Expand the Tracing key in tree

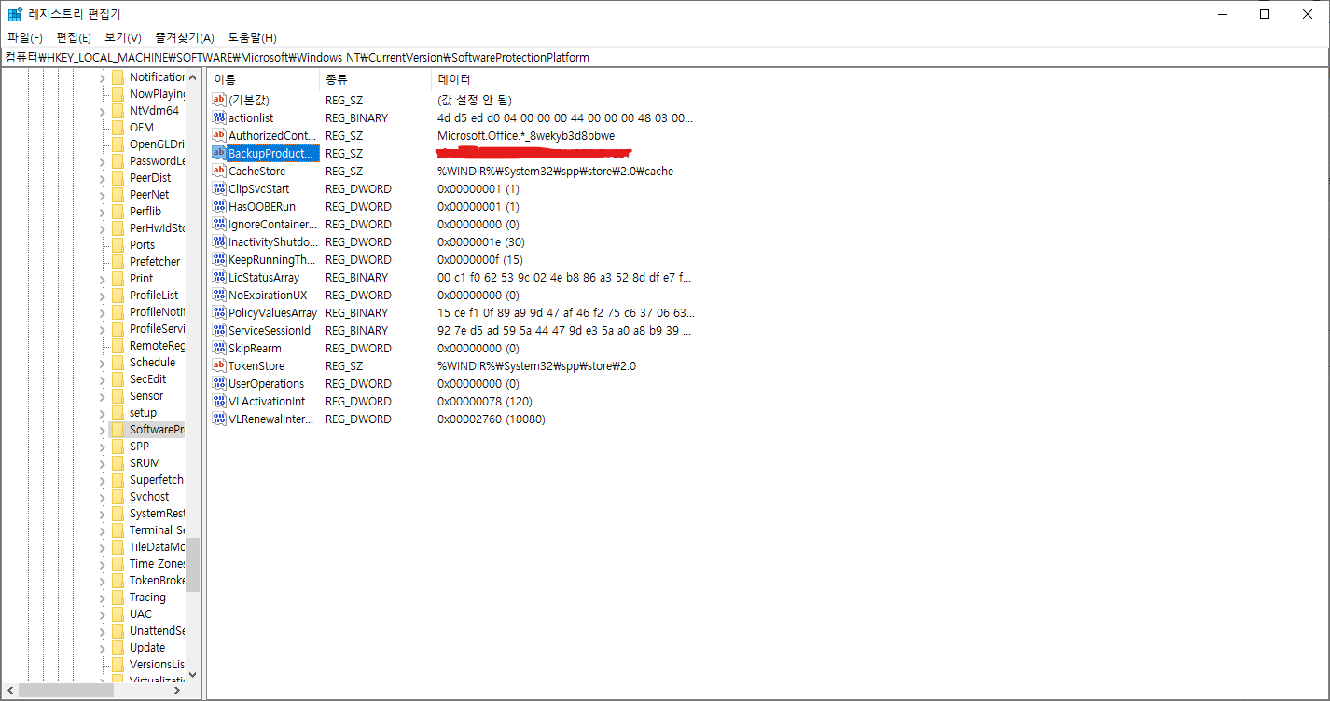[x=102, y=598]
